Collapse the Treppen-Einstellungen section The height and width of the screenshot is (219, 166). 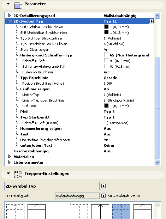[8, 173]
